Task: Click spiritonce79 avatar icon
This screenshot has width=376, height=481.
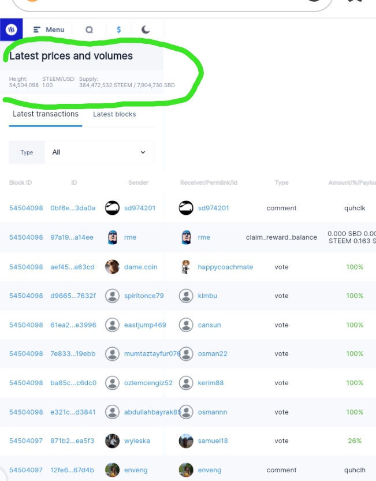Action: click(x=113, y=296)
